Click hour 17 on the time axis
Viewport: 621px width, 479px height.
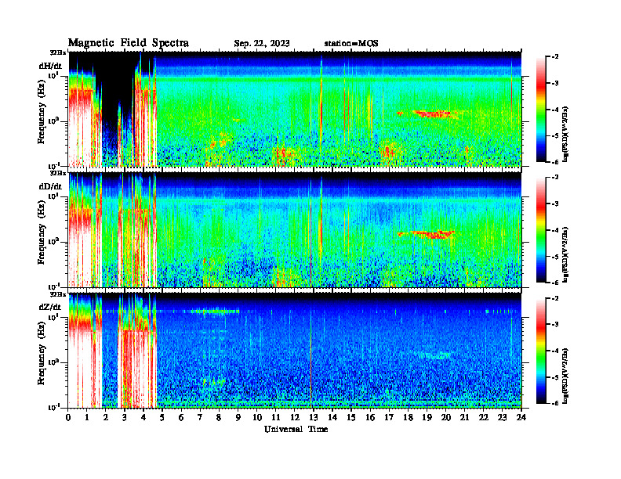pyautogui.click(x=389, y=417)
